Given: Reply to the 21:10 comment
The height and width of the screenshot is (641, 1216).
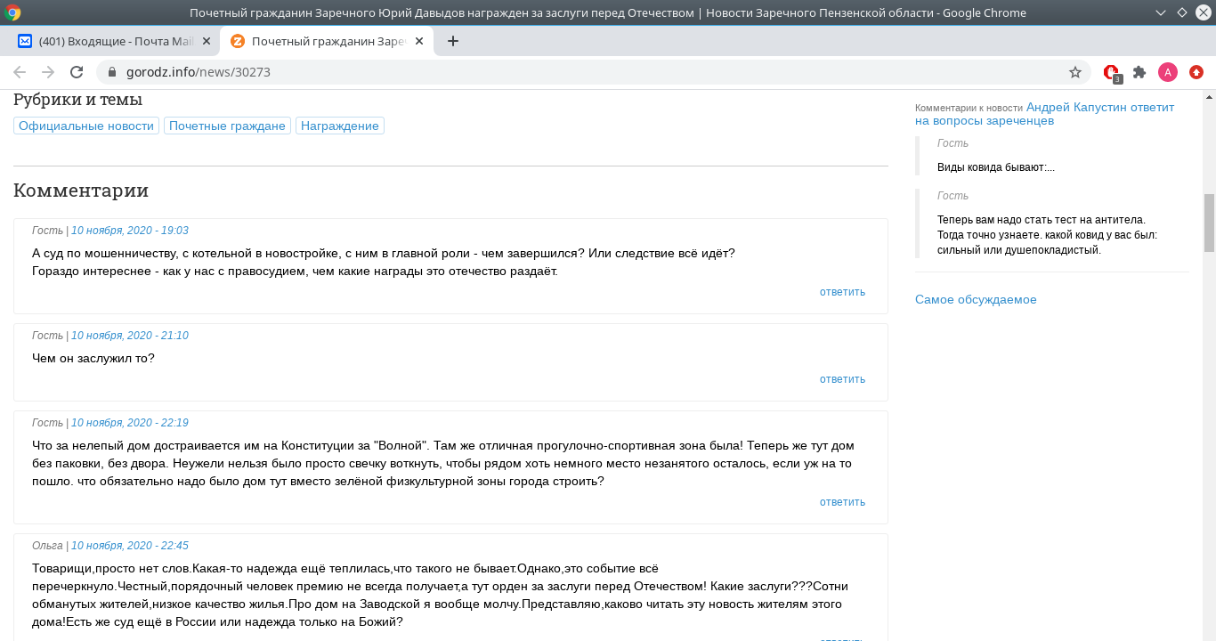Looking at the screenshot, I should coord(842,379).
